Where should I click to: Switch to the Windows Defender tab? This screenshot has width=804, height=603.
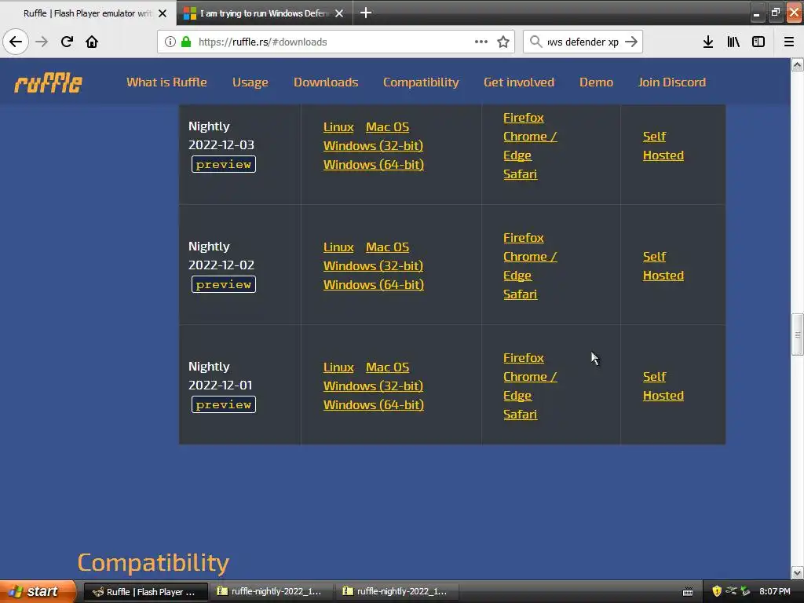tap(265, 13)
